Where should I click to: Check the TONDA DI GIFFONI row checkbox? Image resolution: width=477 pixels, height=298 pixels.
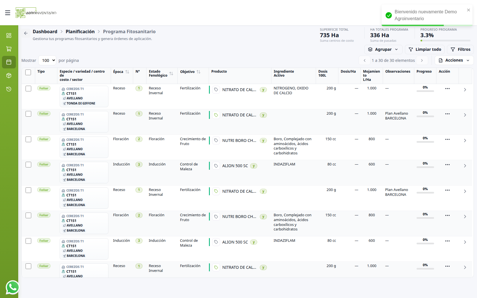(x=28, y=89)
